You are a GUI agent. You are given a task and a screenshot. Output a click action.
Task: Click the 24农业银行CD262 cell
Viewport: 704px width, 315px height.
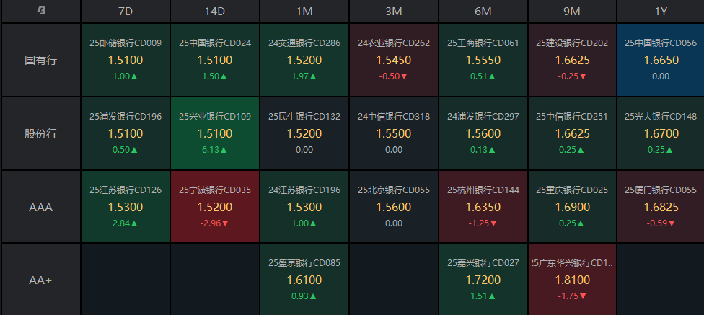tap(394, 60)
